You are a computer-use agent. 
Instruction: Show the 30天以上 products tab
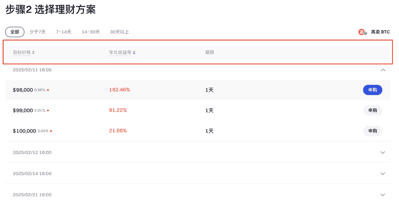119,32
